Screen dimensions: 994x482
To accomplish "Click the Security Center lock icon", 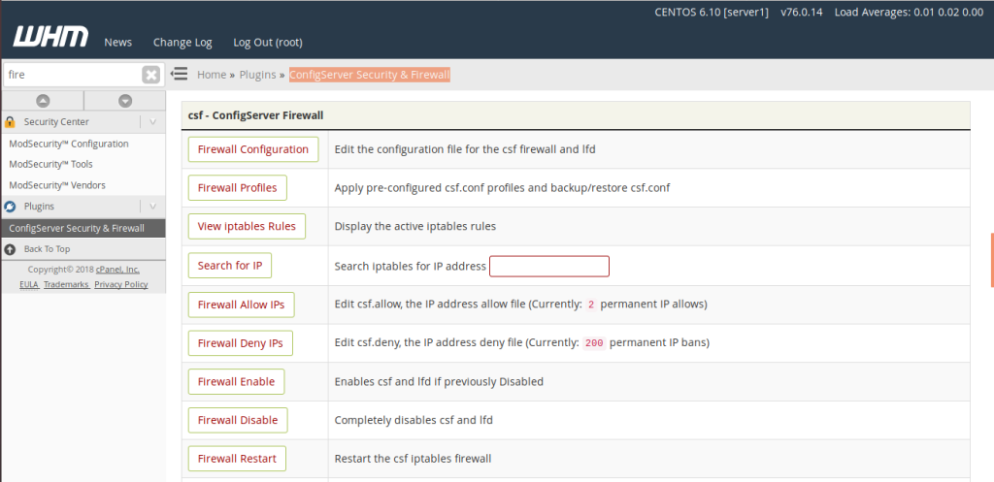I will point(10,121).
